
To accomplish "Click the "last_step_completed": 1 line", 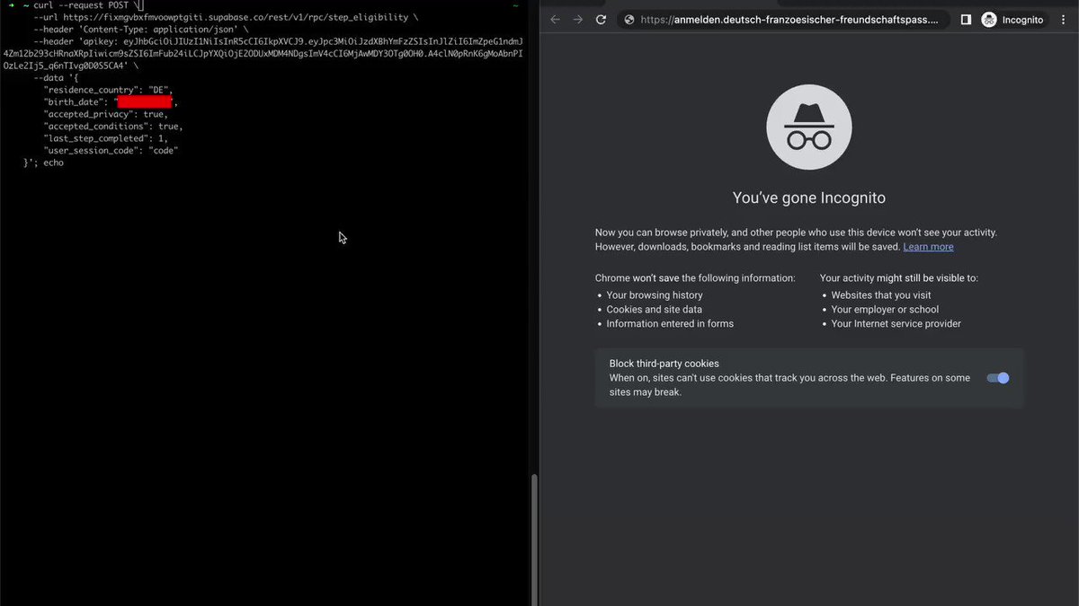I will click(x=106, y=138).
